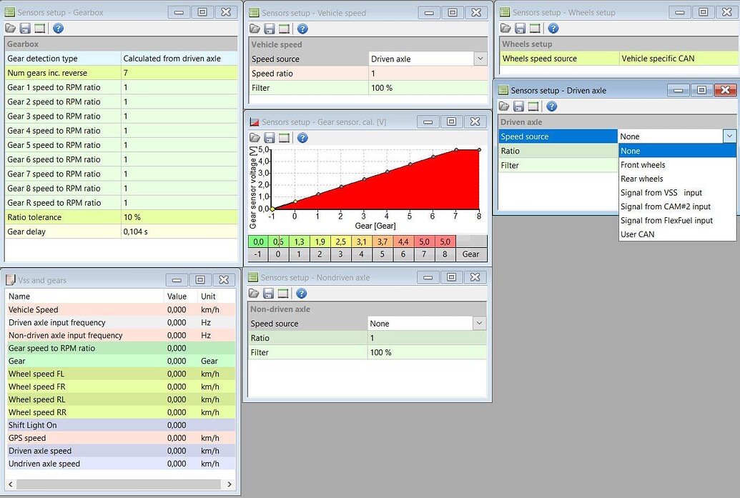740x498 pixels.
Task: Open a settings file in the Gearbox window
Action: pos(11,28)
